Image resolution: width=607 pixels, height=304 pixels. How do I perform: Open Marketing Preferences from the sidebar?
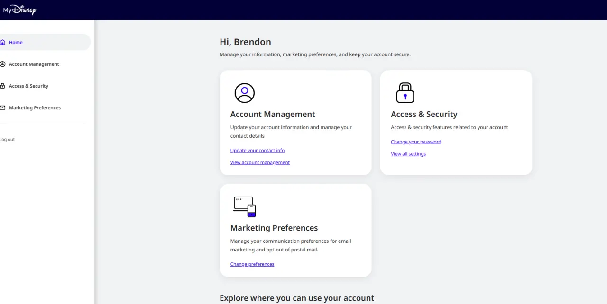[35, 107]
